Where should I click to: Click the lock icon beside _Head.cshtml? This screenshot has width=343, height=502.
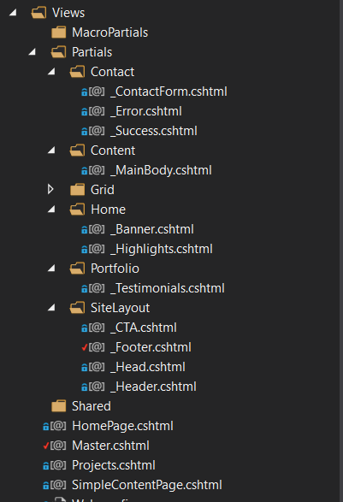(x=85, y=368)
